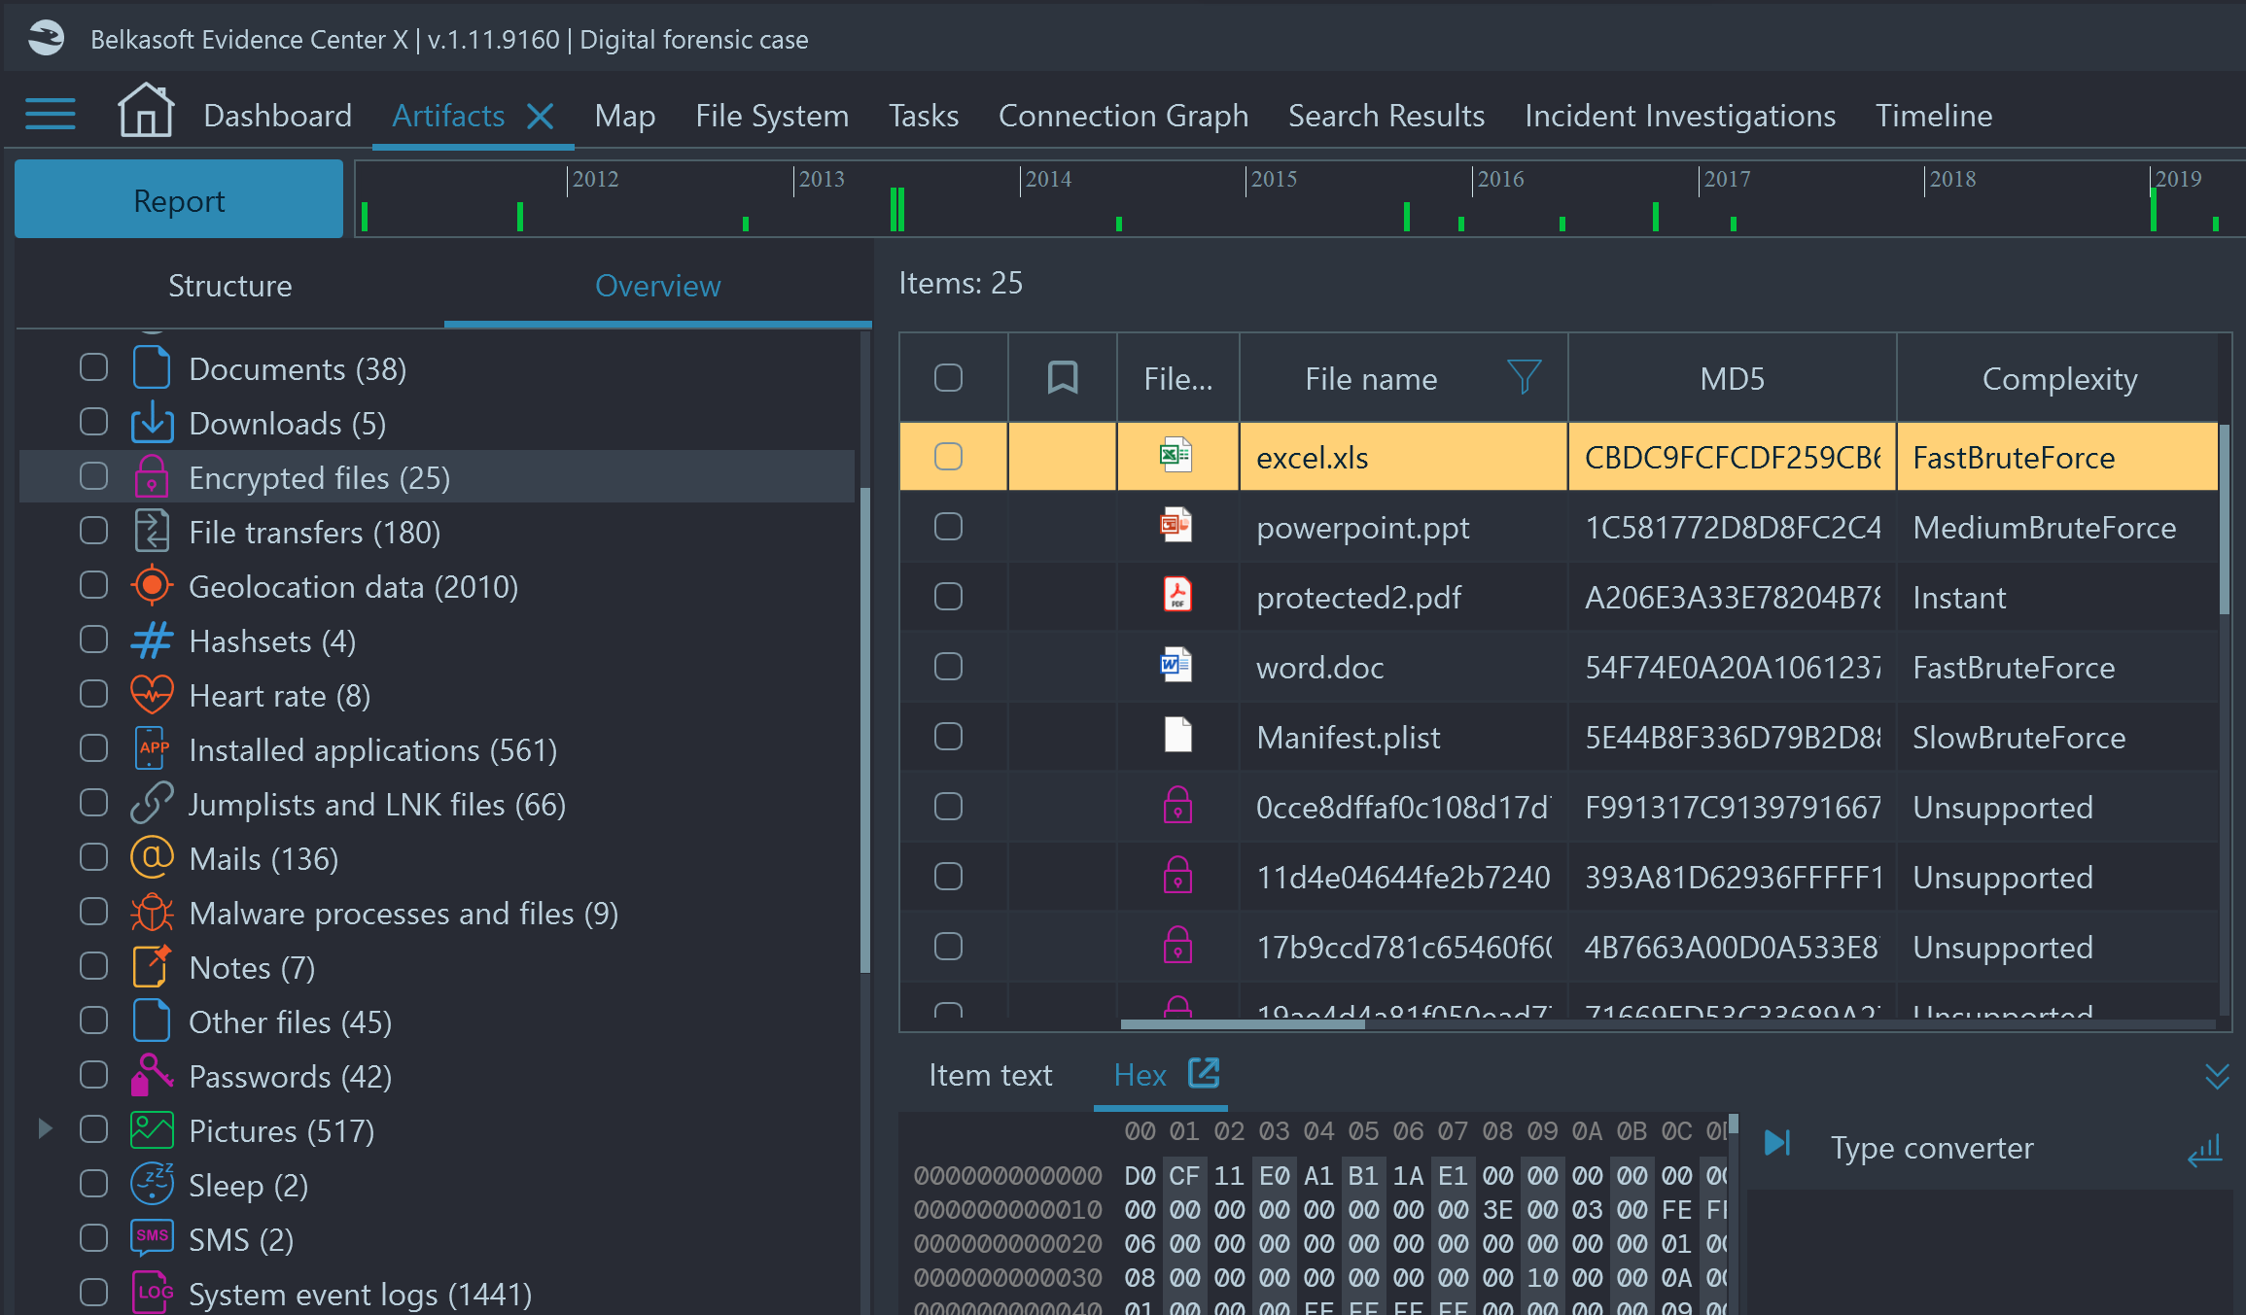Check the Passwords (42) checkbox
Viewport: 2246px width, 1315px height.
[x=93, y=1075]
